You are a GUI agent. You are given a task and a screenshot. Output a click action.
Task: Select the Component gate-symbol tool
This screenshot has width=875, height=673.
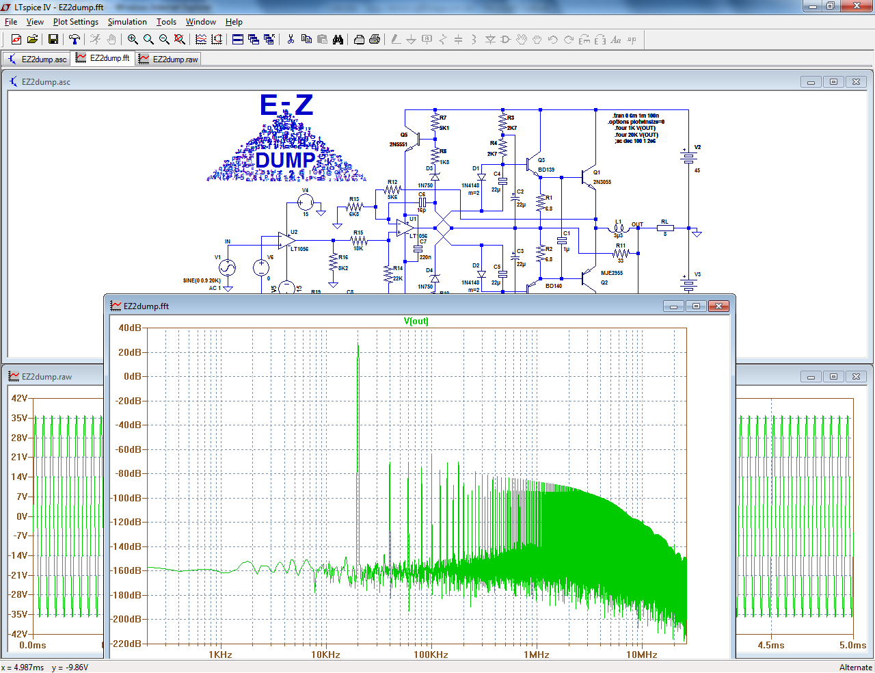point(506,40)
